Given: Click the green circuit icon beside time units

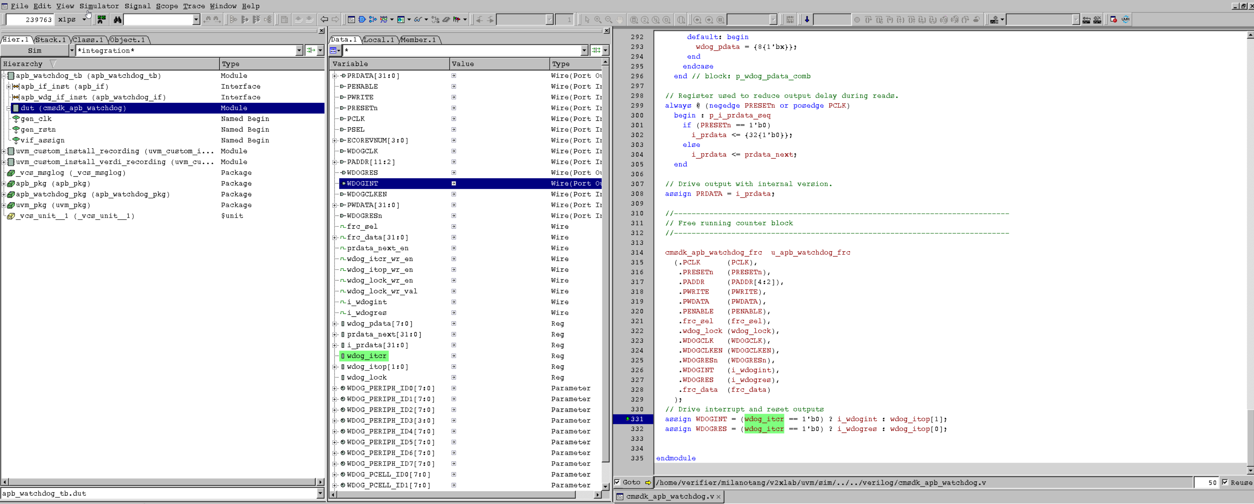Looking at the screenshot, I should (x=101, y=20).
